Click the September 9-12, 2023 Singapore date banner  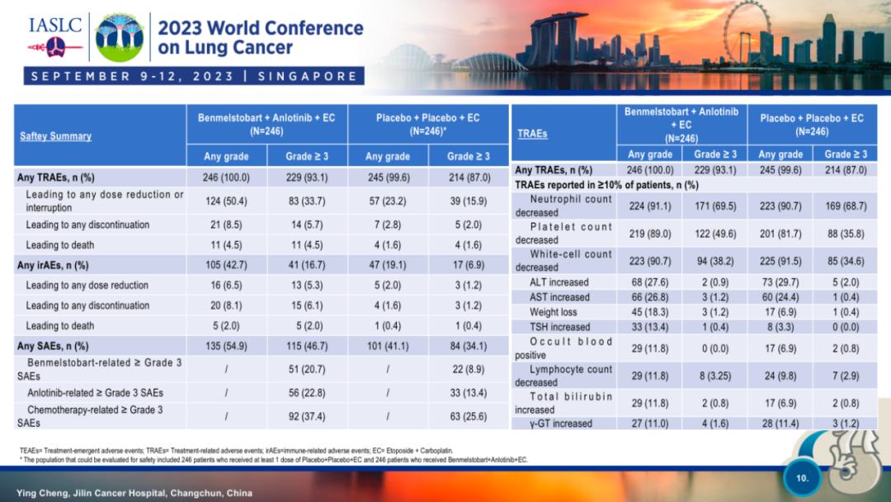(194, 76)
